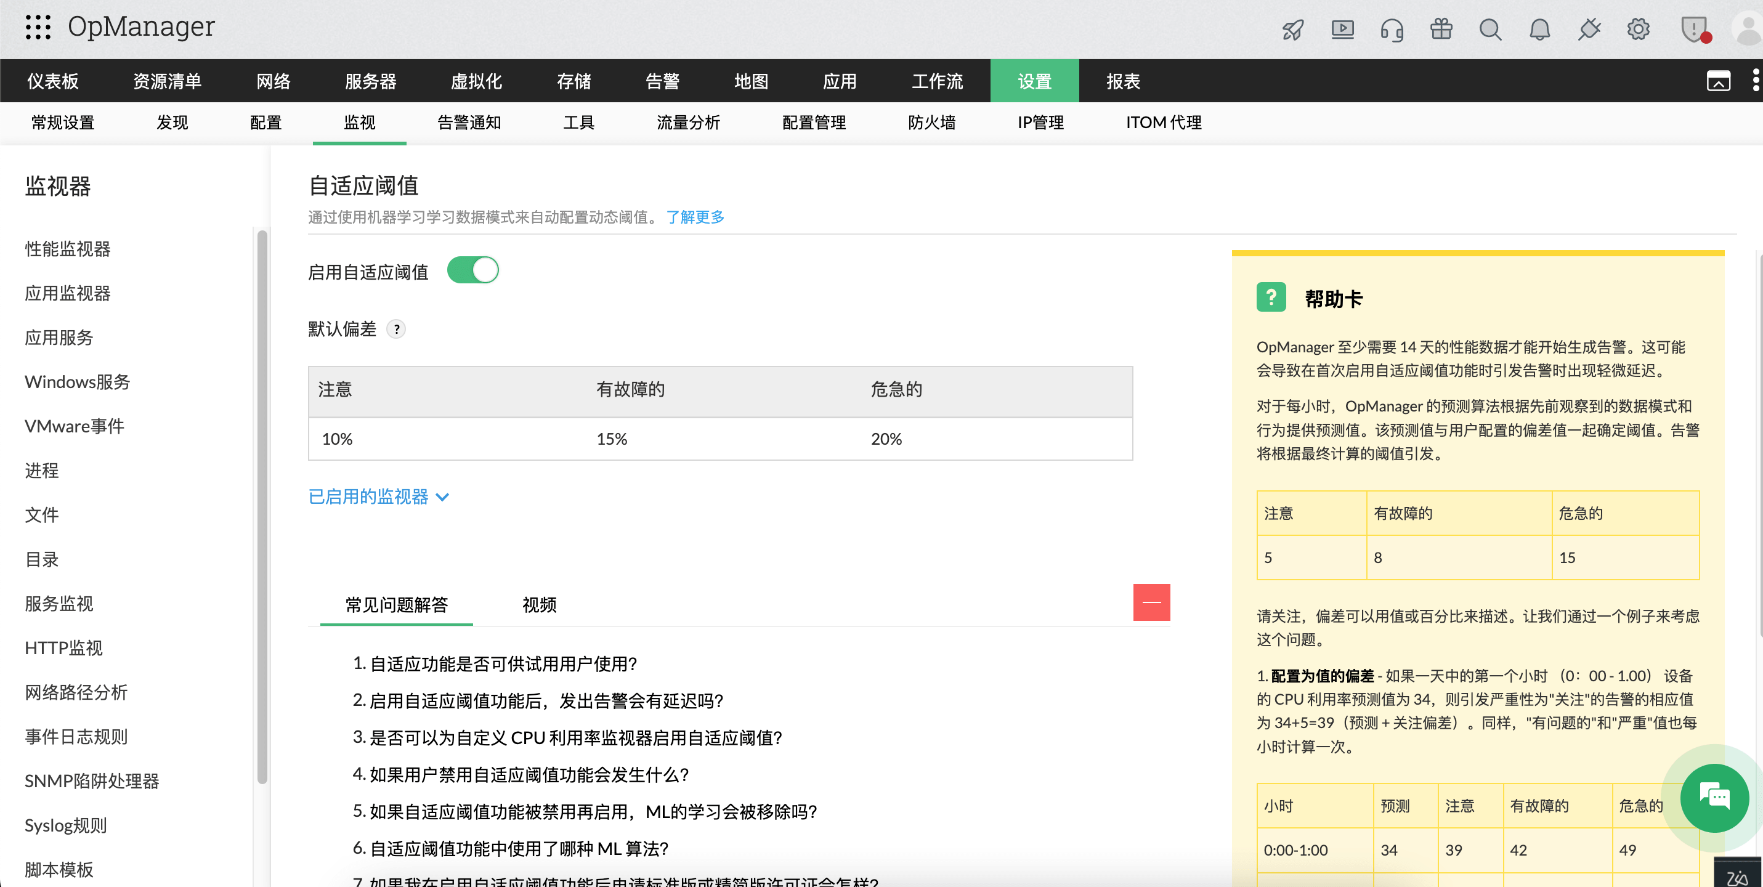Screen dimensions: 1763x887
Task: Open the 工具 sub-tab
Action: (x=579, y=123)
